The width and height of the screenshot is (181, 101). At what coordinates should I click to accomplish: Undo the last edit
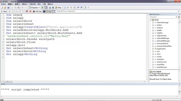(23, 8)
